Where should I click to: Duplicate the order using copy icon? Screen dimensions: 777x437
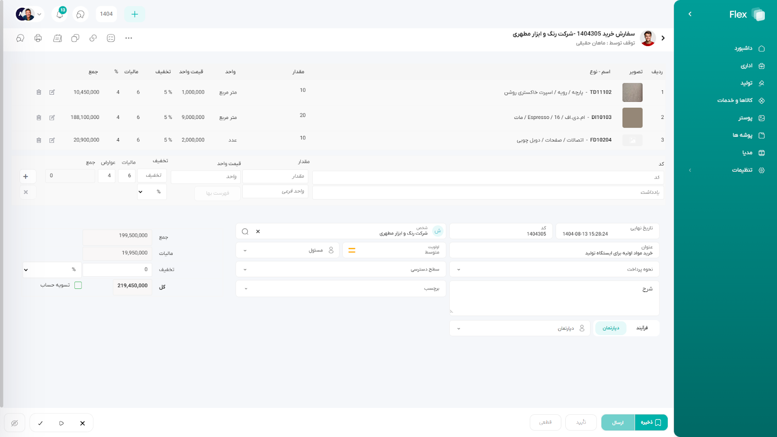pyautogui.click(x=75, y=38)
